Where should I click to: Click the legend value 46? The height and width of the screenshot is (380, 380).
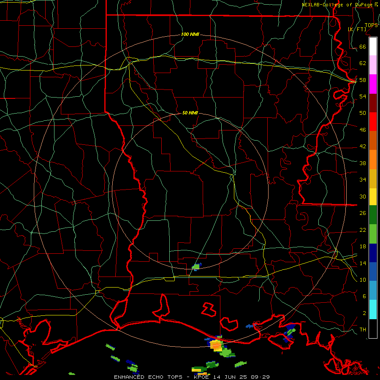point(363,130)
